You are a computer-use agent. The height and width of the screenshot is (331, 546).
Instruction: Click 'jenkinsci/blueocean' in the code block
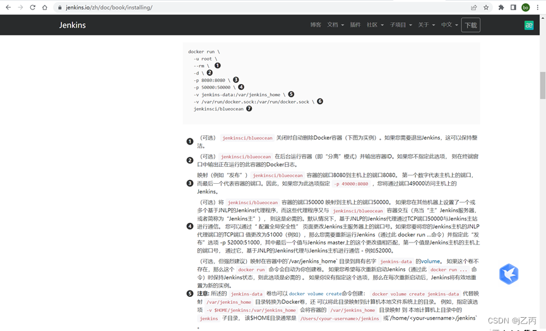[x=218, y=109]
